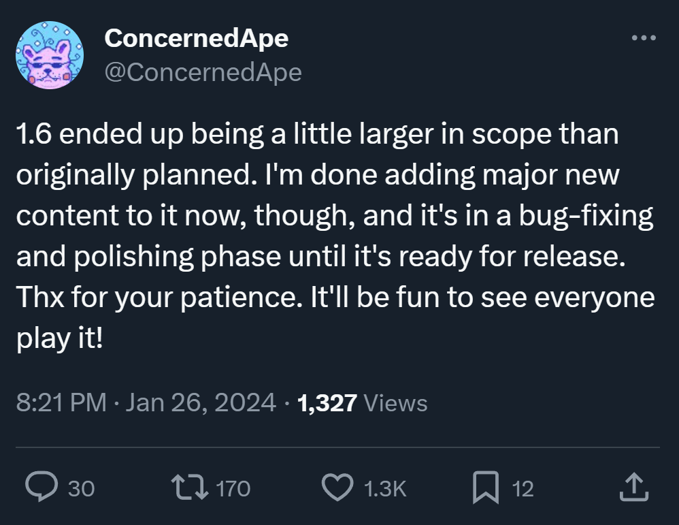679x525 pixels.
Task: Repost using the retweet arrows icon
Action: [x=191, y=487]
